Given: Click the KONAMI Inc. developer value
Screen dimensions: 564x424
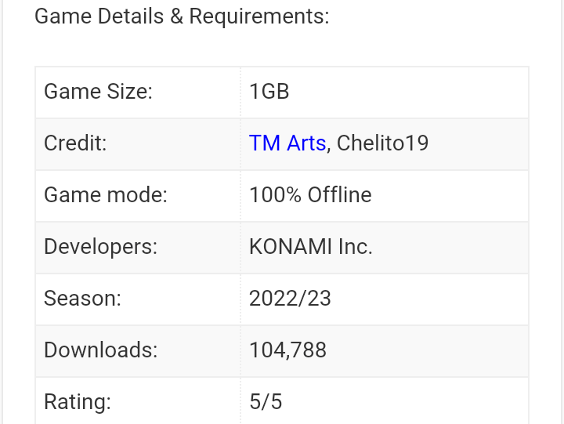Looking at the screenshot, I should pyautogui.click(x=310, y=247).
